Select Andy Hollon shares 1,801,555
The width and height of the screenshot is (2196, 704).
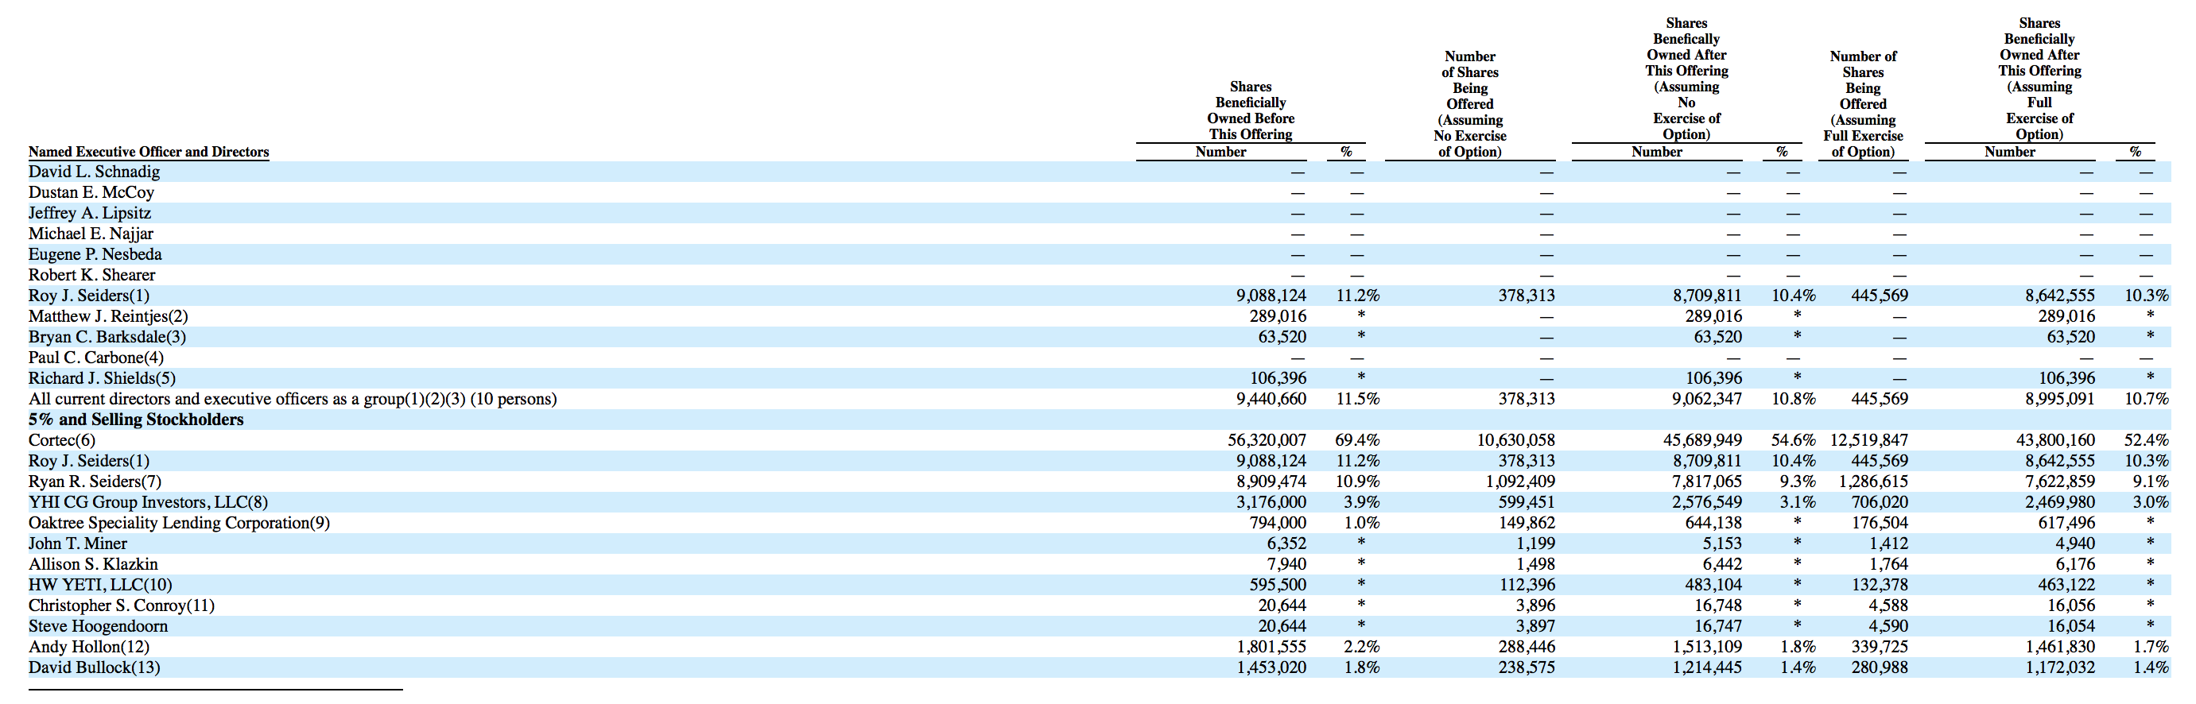(1271, 647)
